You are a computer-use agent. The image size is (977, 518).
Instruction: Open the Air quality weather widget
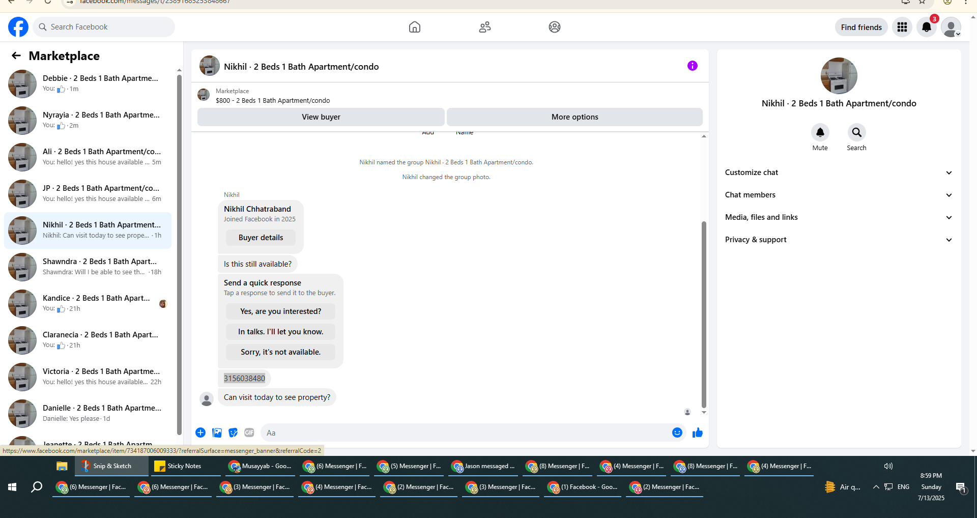click(843, 487)
